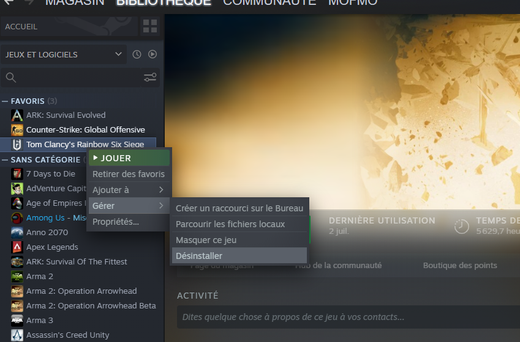Open the BIBLIOTHÈQUE tab

(164, 2)
